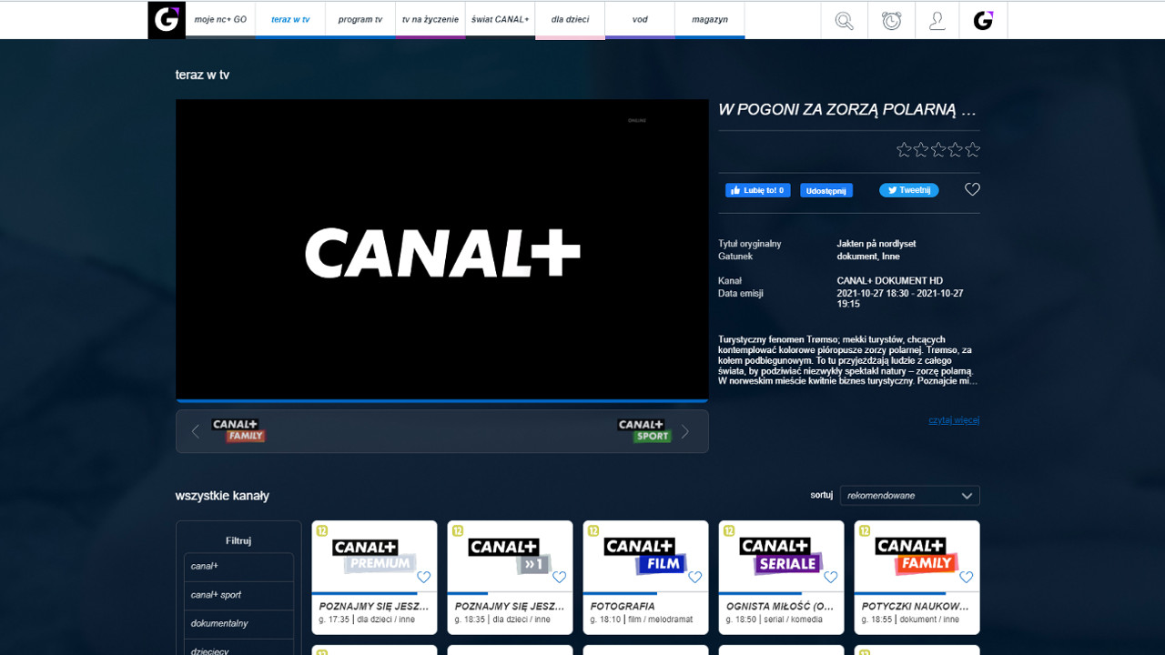1165x655 pixels.
Task: Favorite the CANAL+ SERIALE channel heart
Action: pyautogui.click(x=830, y=577)
